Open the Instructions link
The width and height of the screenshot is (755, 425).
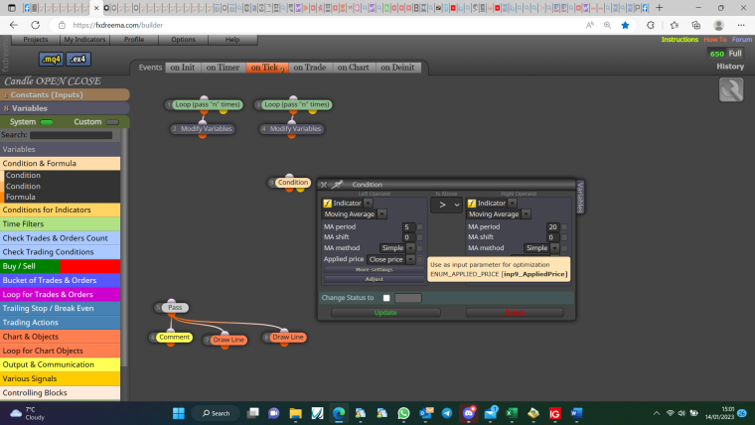click(x=679, y=40)
